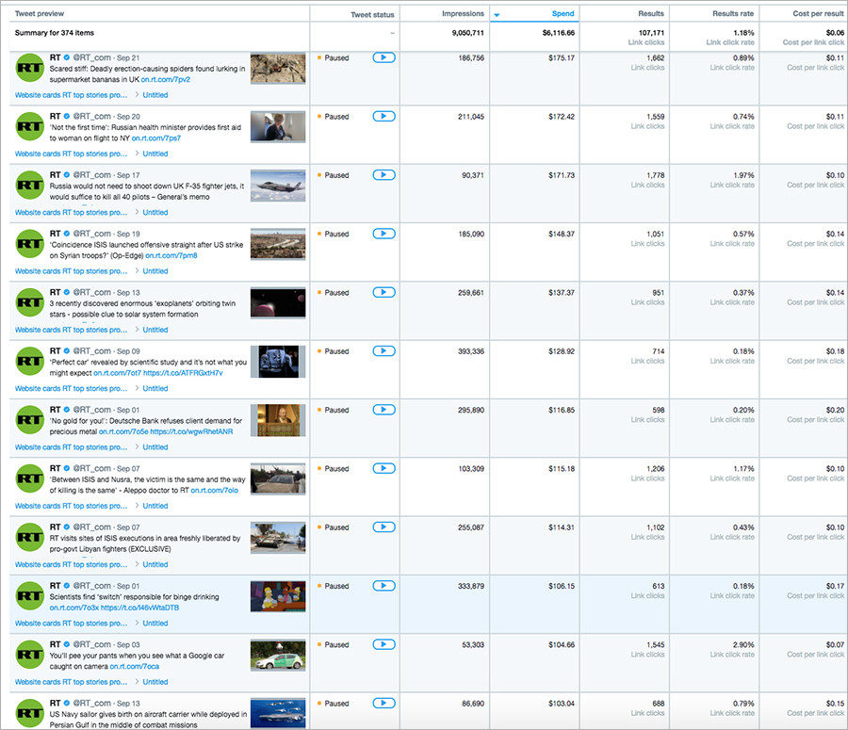Sort by the Spend column header
848x730 pixels.
coord(563,13)
